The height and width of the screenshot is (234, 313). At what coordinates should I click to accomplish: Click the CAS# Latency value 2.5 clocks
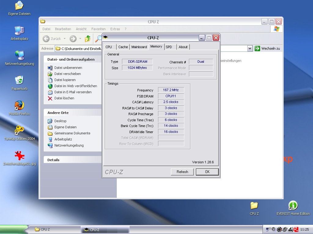pyautogui.click(x=171, y=102)
